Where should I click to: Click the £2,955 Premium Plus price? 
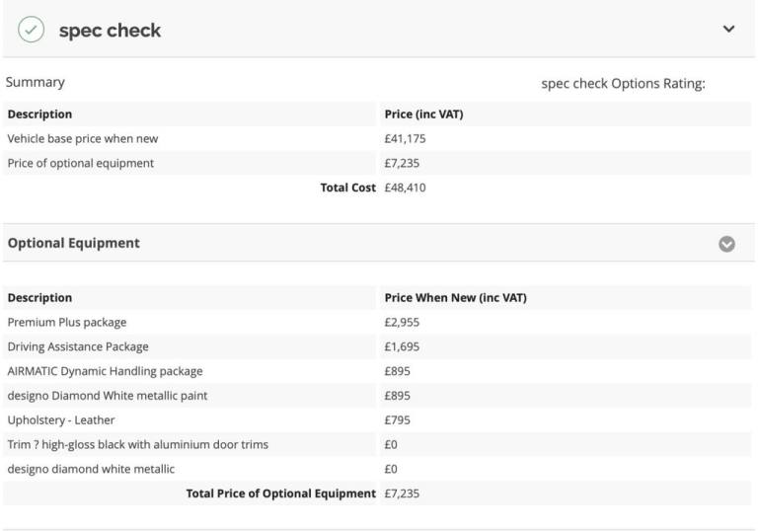pos(402,322)
